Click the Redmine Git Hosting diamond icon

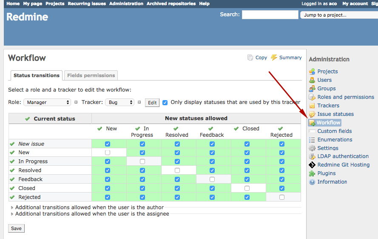(x=312, y=165)
